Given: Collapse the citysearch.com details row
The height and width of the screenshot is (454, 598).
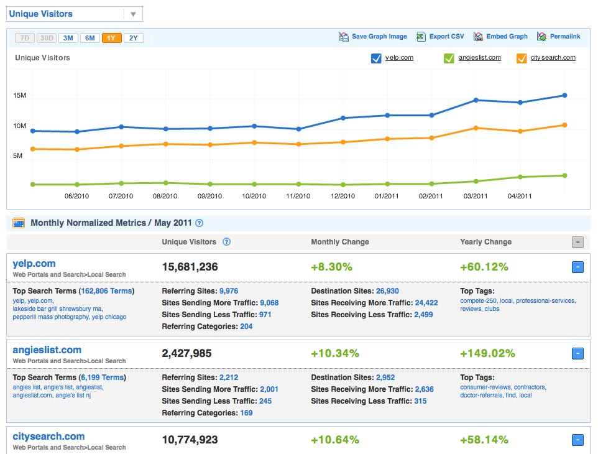Looking at the screenshot, I should tap(577, 440).
